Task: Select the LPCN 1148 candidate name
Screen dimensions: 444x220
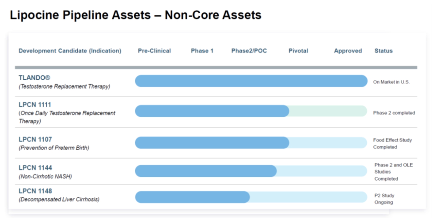Action: tap(35, 191)
